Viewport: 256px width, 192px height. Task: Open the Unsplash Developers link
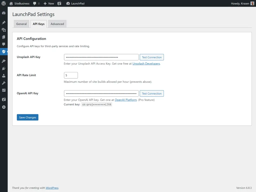coord(146,63)
